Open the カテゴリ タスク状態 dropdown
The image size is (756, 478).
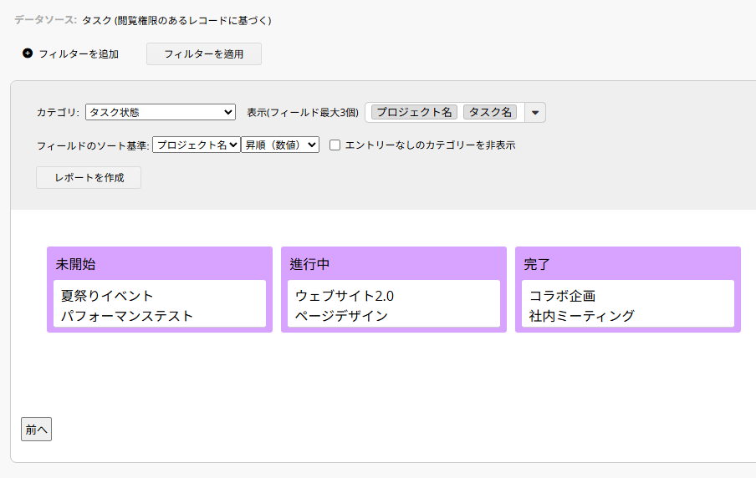click(x=161, y=112)
